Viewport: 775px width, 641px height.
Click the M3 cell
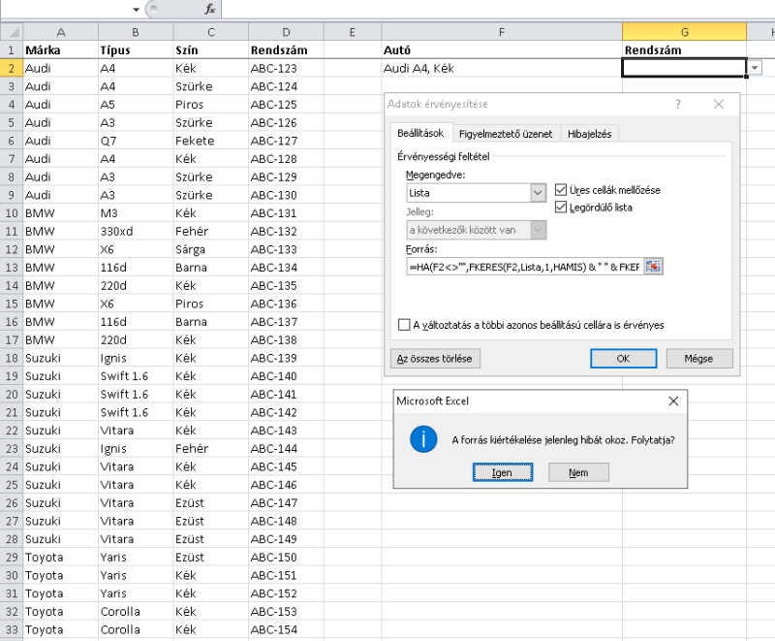click(x=136, y=213)
